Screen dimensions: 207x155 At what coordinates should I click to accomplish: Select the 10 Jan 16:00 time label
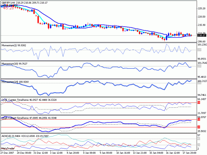(123, 153)
